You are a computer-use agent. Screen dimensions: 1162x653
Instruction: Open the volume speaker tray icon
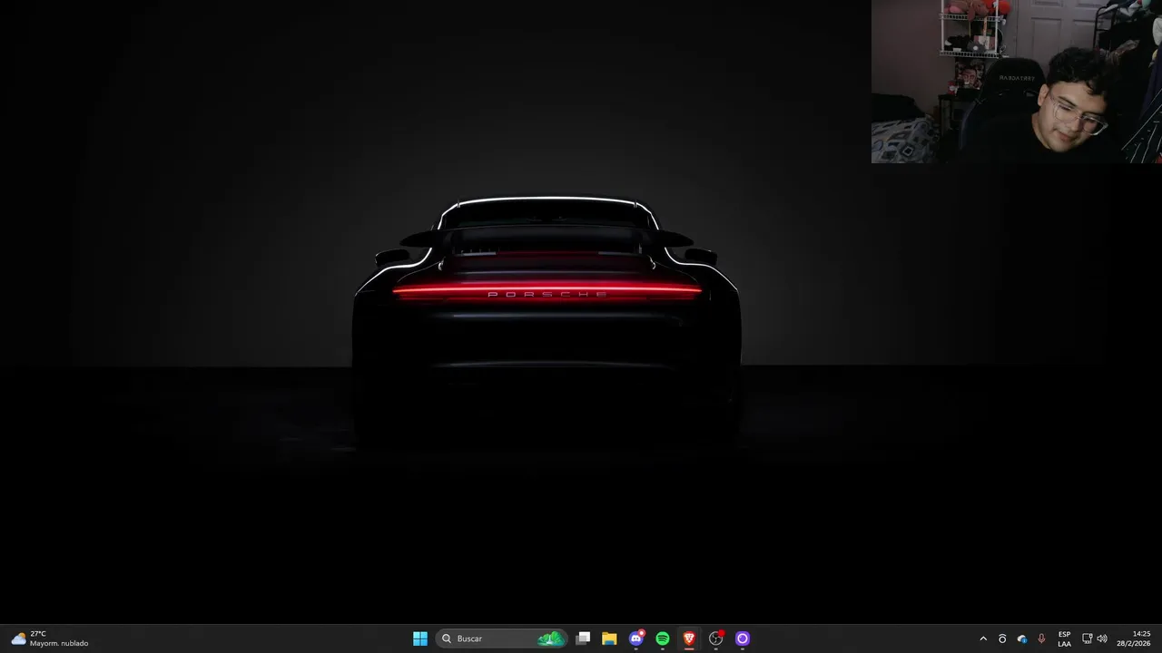pyautogui.click(x=1102, y=638)
